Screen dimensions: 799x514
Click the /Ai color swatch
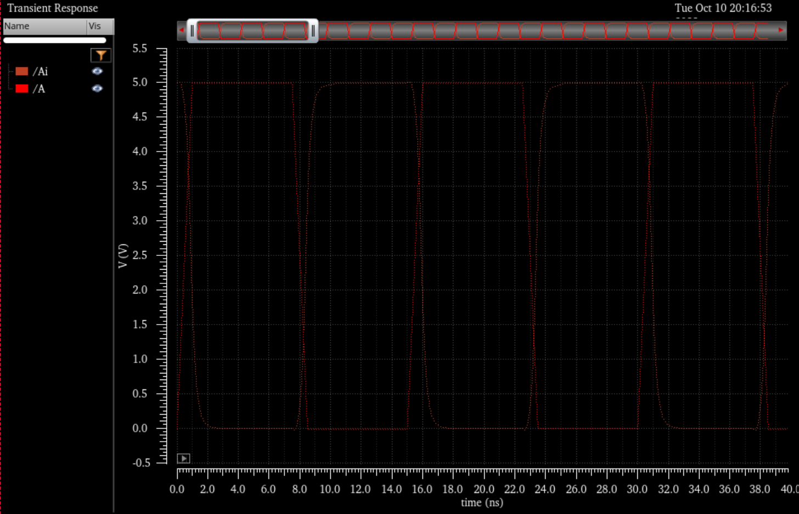click(x=22, y=71)
